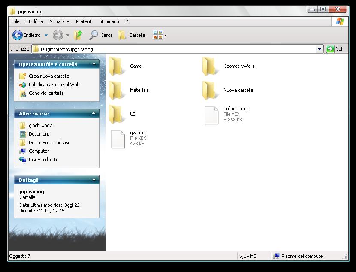The height and width of the screenshot is (272, 356).
Task: Click the Crea nuova cartella icon
Action: (23, 76)
